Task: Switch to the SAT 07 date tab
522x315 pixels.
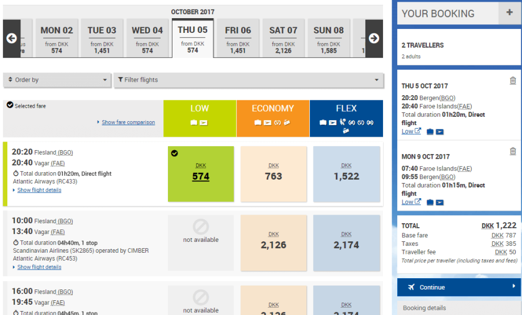Action: [283, 39]
